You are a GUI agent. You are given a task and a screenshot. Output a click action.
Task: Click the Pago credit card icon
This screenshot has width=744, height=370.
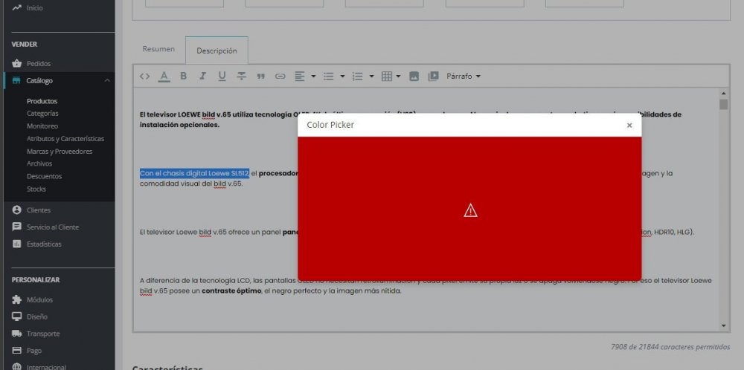pyautogui.click(x=17, y=351)
